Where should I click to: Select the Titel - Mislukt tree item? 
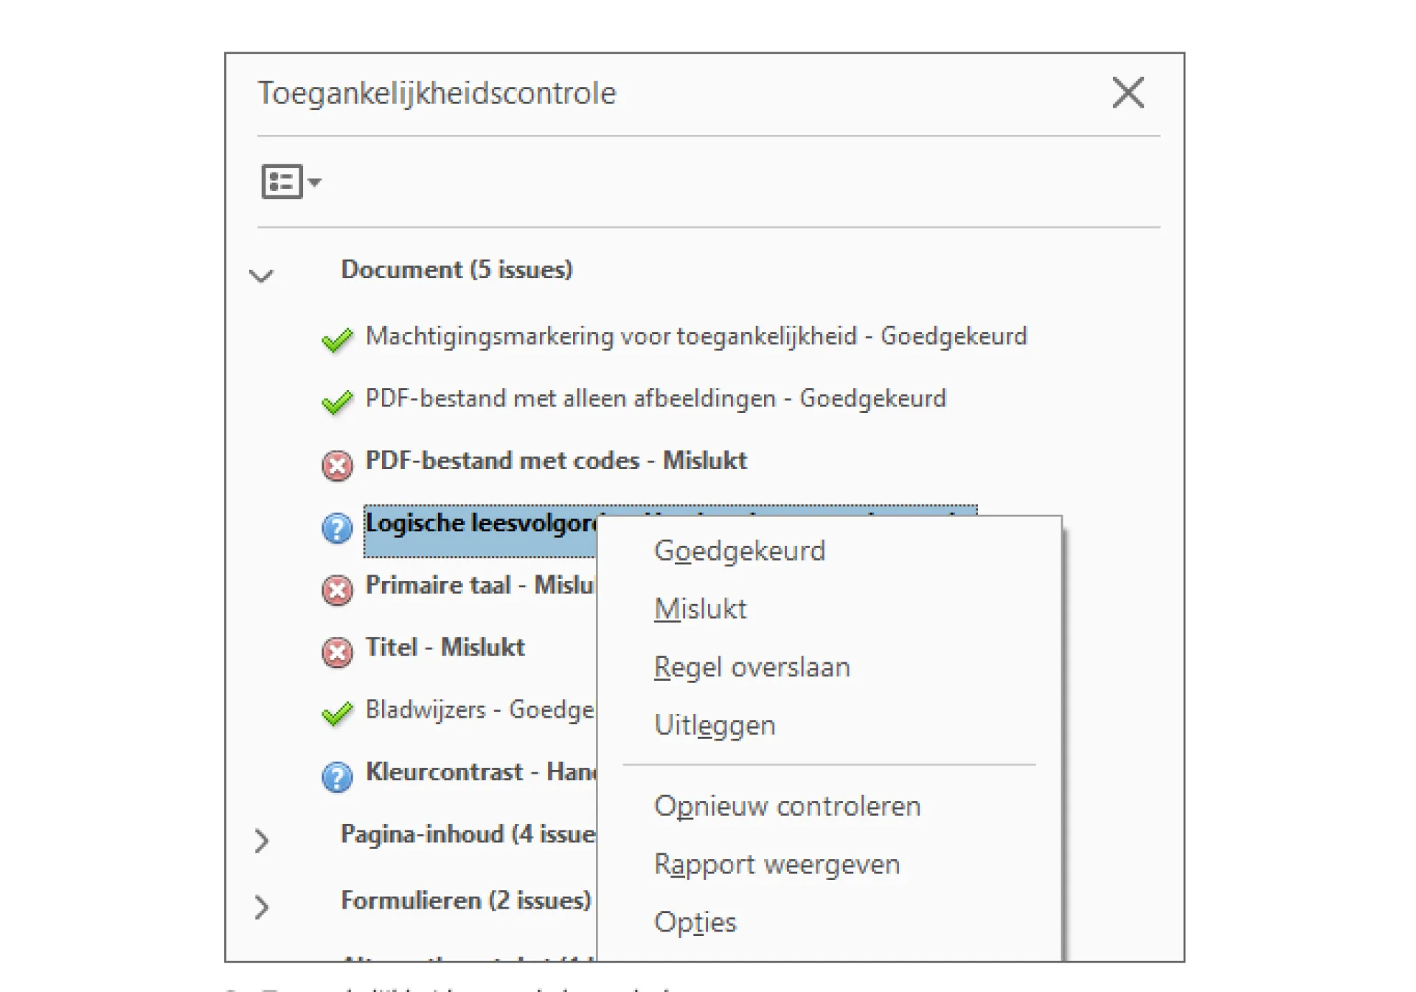tap(445, 647)
